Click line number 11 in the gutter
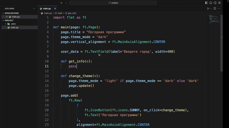Screen dimensions: 229x128 tap(47, 66)
